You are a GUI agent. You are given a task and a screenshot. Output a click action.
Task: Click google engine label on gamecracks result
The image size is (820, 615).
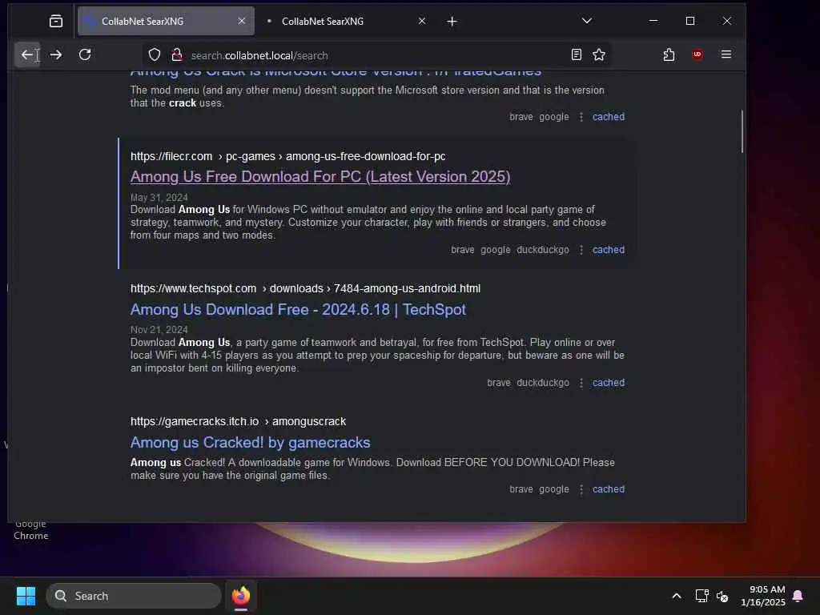(x=554, y=489)
